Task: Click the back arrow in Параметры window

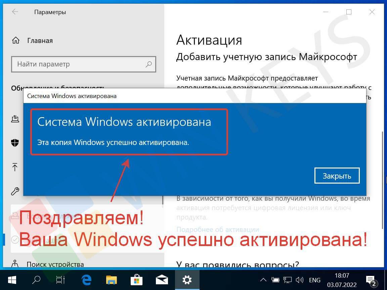Action: (15, 12)
